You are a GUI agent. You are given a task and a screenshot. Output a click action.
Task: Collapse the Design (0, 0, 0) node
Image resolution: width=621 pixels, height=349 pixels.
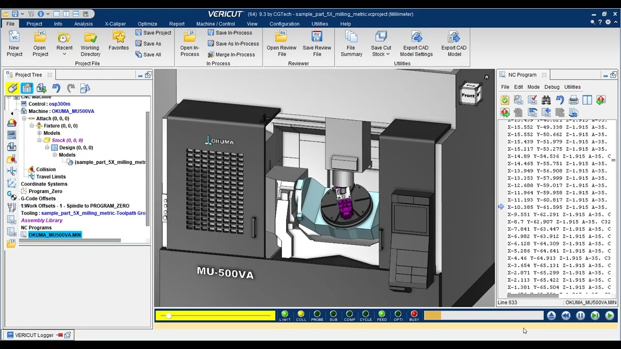tap(47, 147)
